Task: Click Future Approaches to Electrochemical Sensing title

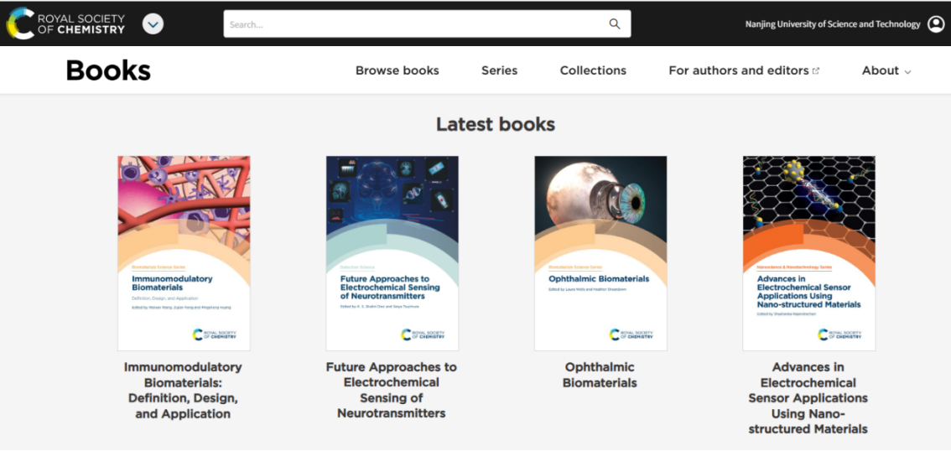Action: tap(392, 390)
